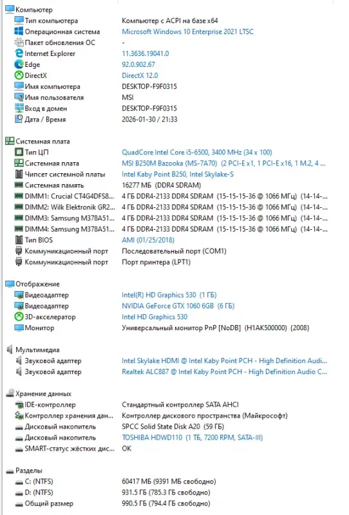Open the Microsoft Windows 10 Enterprise 2021 LTSC link
Viewport: 349px width, 515px height.
click(x=187, y=32)
